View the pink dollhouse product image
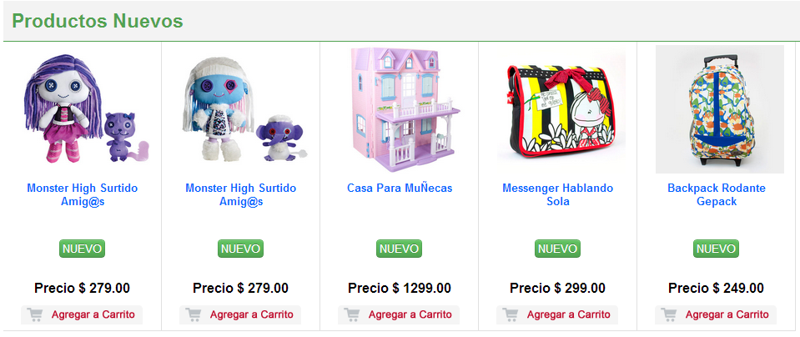The height and width of the screenshot is (337, 800). 400,109
